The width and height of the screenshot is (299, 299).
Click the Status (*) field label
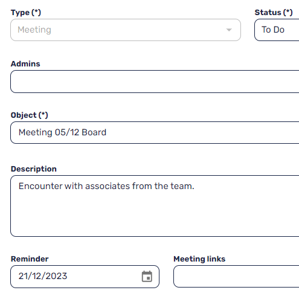274,13
